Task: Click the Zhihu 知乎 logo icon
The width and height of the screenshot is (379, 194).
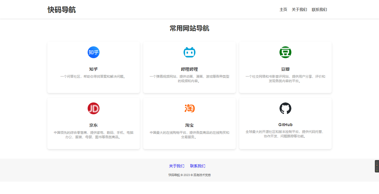Action: coord(94,52)
